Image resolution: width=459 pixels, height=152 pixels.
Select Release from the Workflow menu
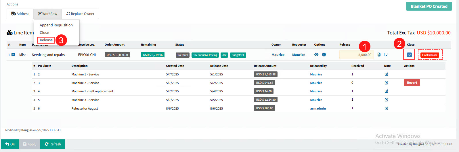[x=46, y=40]
